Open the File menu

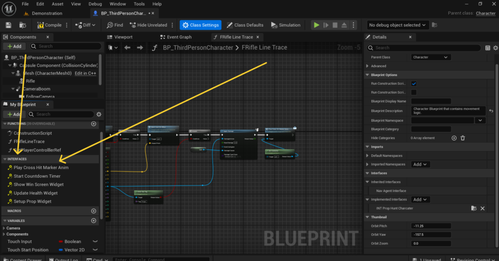pos(25,4)
